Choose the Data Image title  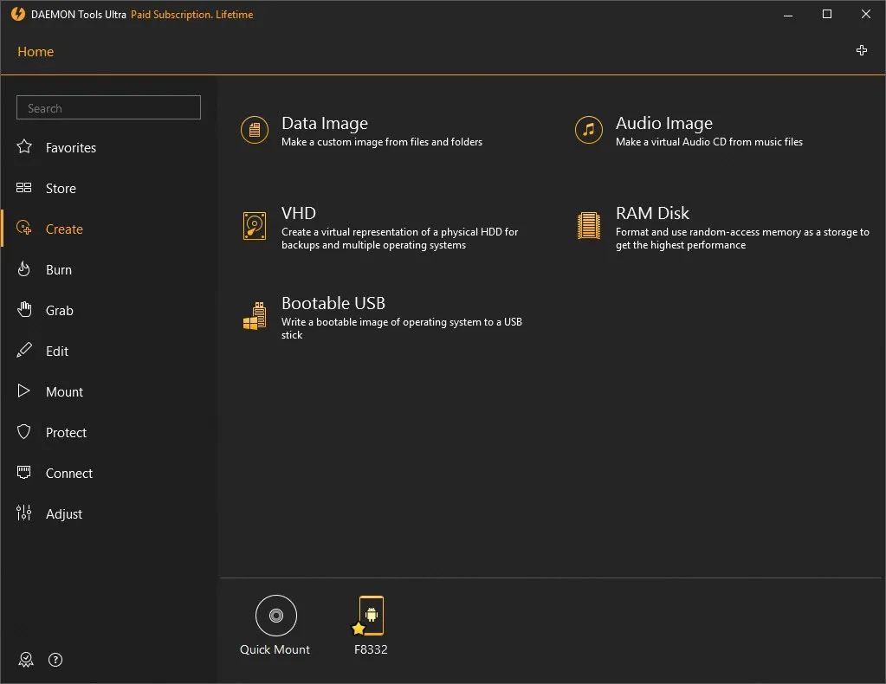[325, 123]
